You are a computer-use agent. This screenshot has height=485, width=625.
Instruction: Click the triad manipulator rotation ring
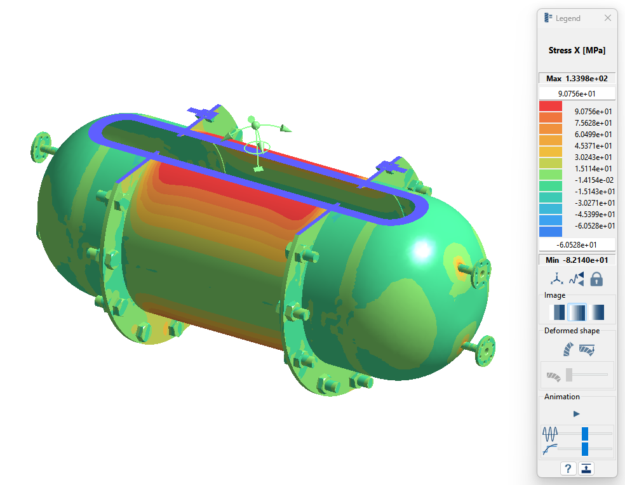coord(257,148)
